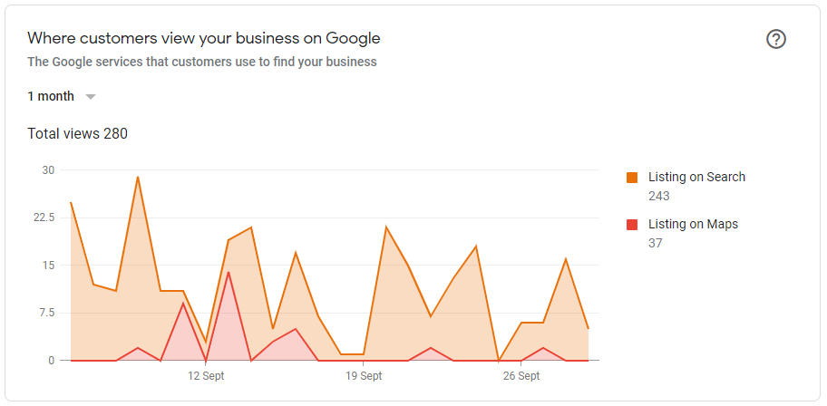Click the 'Where customers view your business' heading
Image resolution: width=827 pixels, height=406 pixels.
204,38
